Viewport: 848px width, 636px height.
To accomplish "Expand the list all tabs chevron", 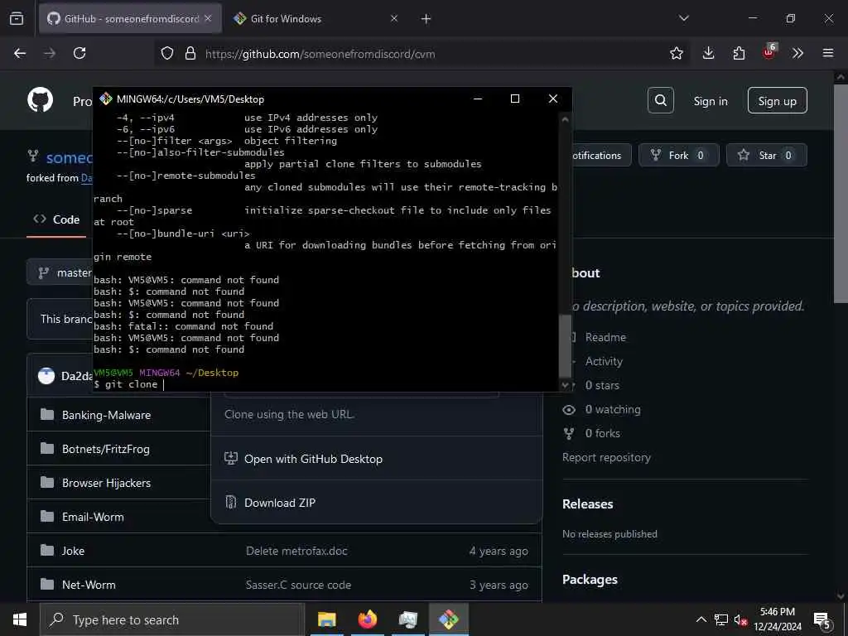I will coord(683,18).
